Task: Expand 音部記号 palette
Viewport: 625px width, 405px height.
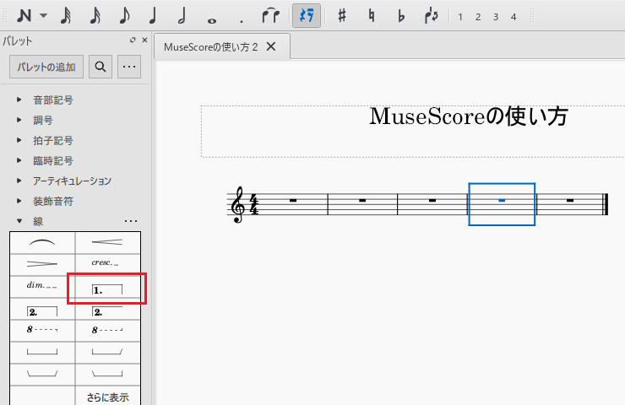Action: 19,100
